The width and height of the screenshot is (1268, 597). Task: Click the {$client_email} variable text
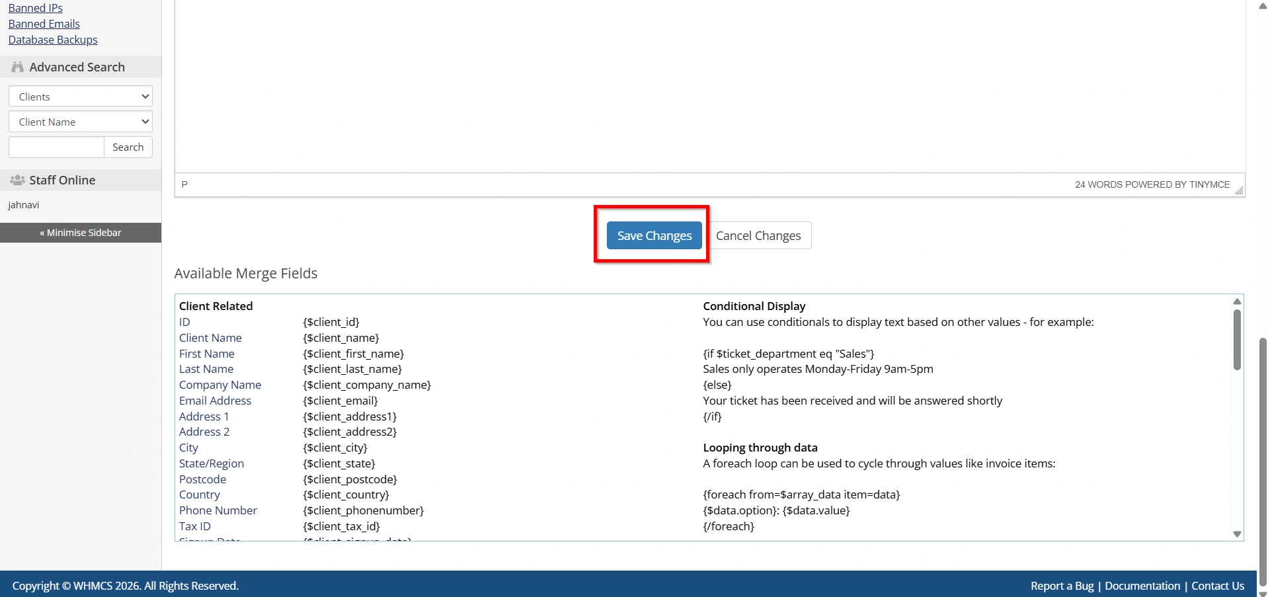[340, 401]
